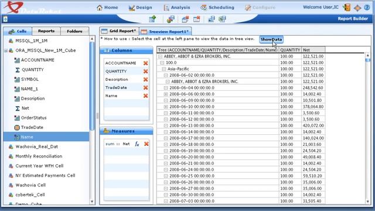Click scroll down arrow of tree grid
This screenshot has height=211, width=375.
[x=368, y=202]
